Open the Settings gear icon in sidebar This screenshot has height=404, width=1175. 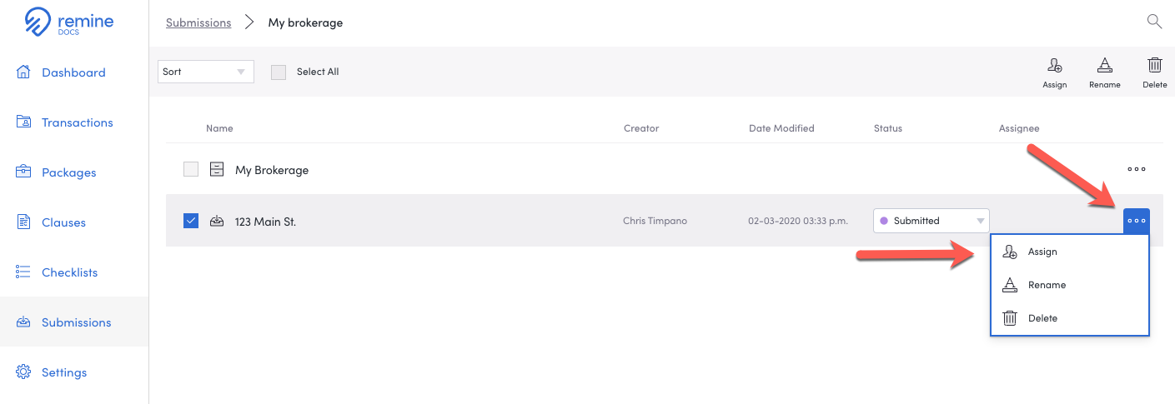pos(24,372)
